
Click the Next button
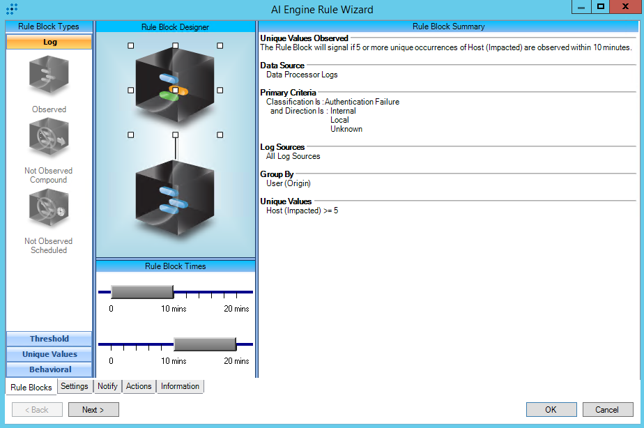pyautogui.click(x=93, y=410)
